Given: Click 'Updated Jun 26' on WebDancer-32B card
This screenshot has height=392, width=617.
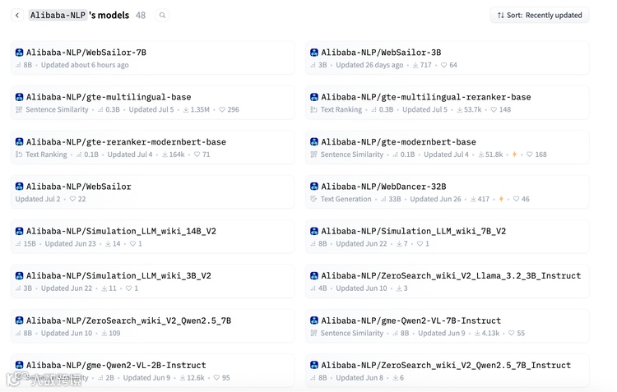Looking at the screenshot, I should pos(435,199).
